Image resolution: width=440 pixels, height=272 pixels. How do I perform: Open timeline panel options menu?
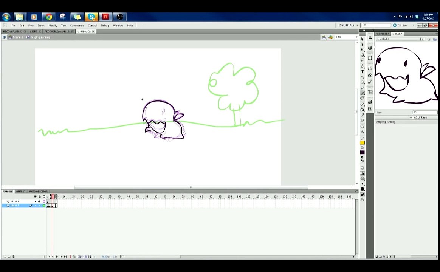356,192
